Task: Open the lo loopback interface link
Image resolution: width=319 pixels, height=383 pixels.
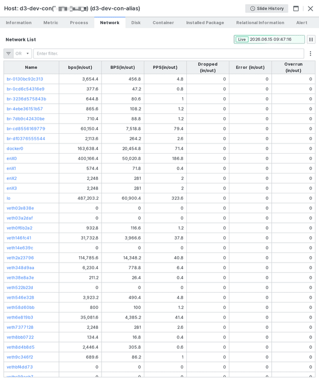Action: tap(9, 198)
